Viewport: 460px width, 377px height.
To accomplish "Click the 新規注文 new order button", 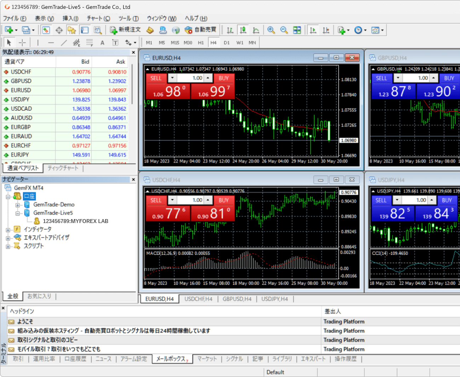I will (x=125, y=30).
